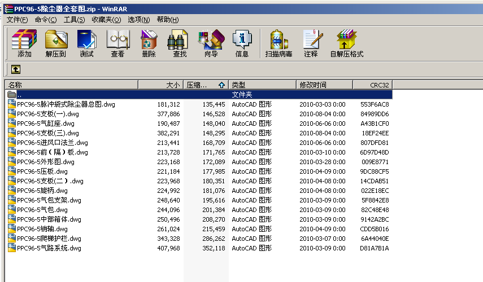Select PPC96-5气包支架.dwg file

click(49, 200)
